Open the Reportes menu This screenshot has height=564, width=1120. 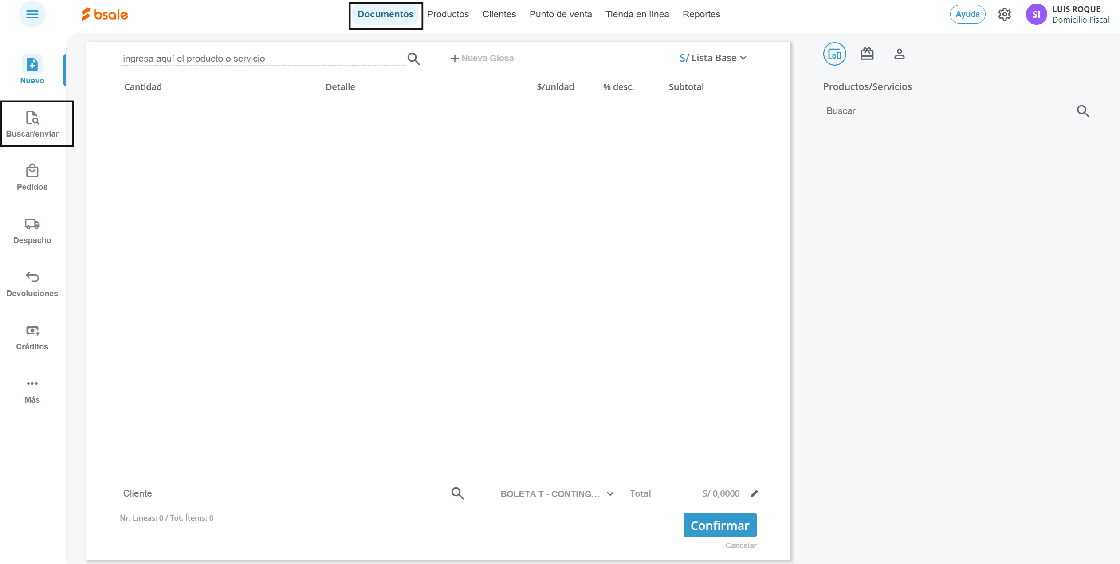coord(701,14)
